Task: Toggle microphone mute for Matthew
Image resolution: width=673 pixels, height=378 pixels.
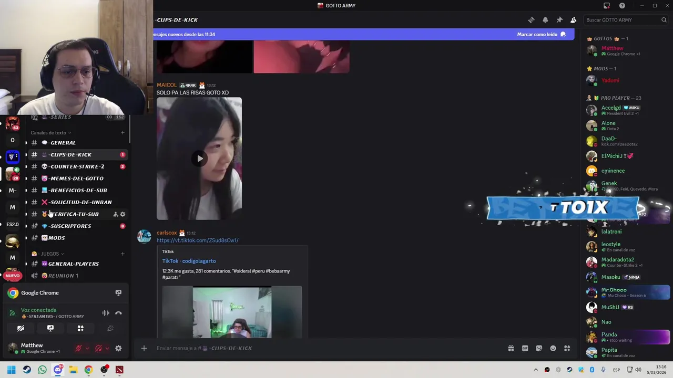Action: tap(78, 348)
